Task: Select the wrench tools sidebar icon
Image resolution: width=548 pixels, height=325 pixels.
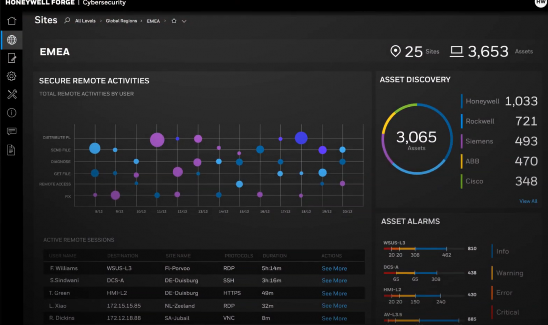Action: [12, 95]
